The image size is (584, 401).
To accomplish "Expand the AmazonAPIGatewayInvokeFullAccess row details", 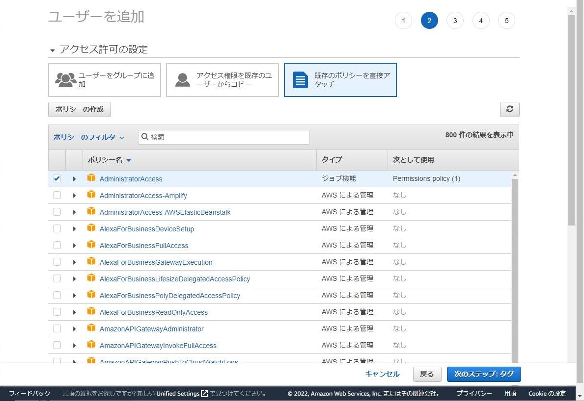I will (74, 346).
